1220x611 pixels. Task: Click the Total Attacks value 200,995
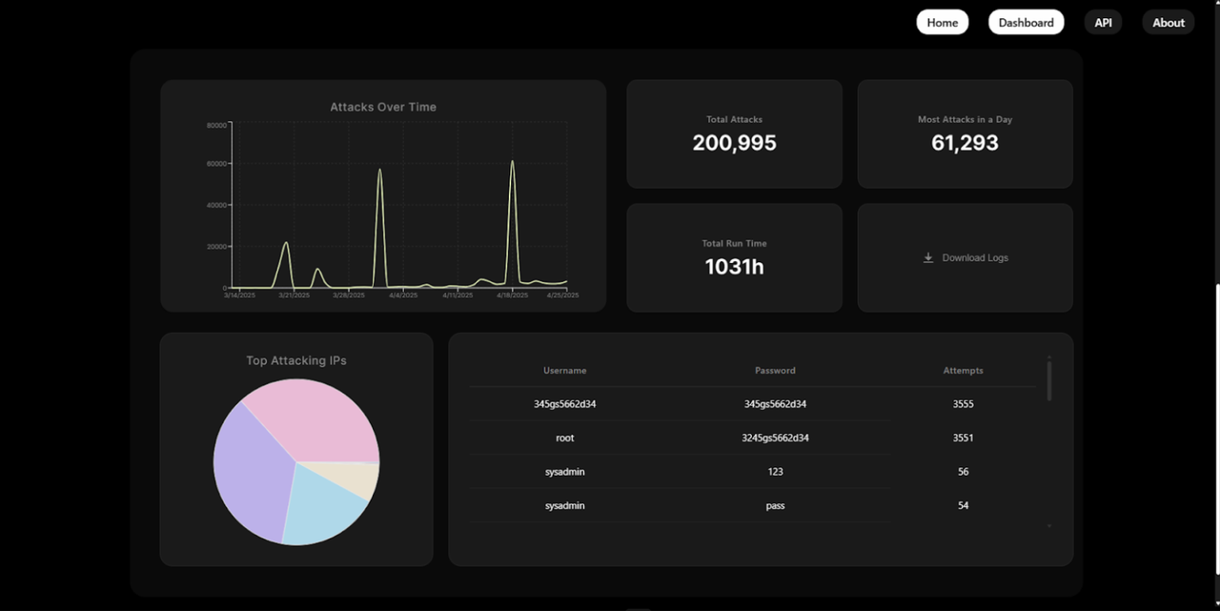click(734, 143)
